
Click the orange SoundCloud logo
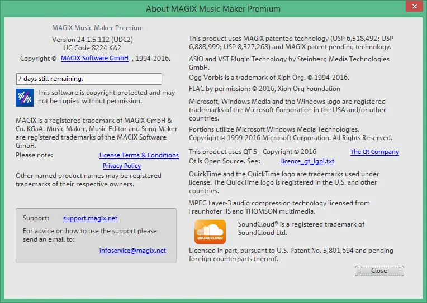[210, 232]
